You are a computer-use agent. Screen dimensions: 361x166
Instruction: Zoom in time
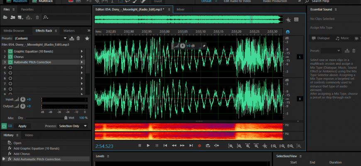pos(248,146)
